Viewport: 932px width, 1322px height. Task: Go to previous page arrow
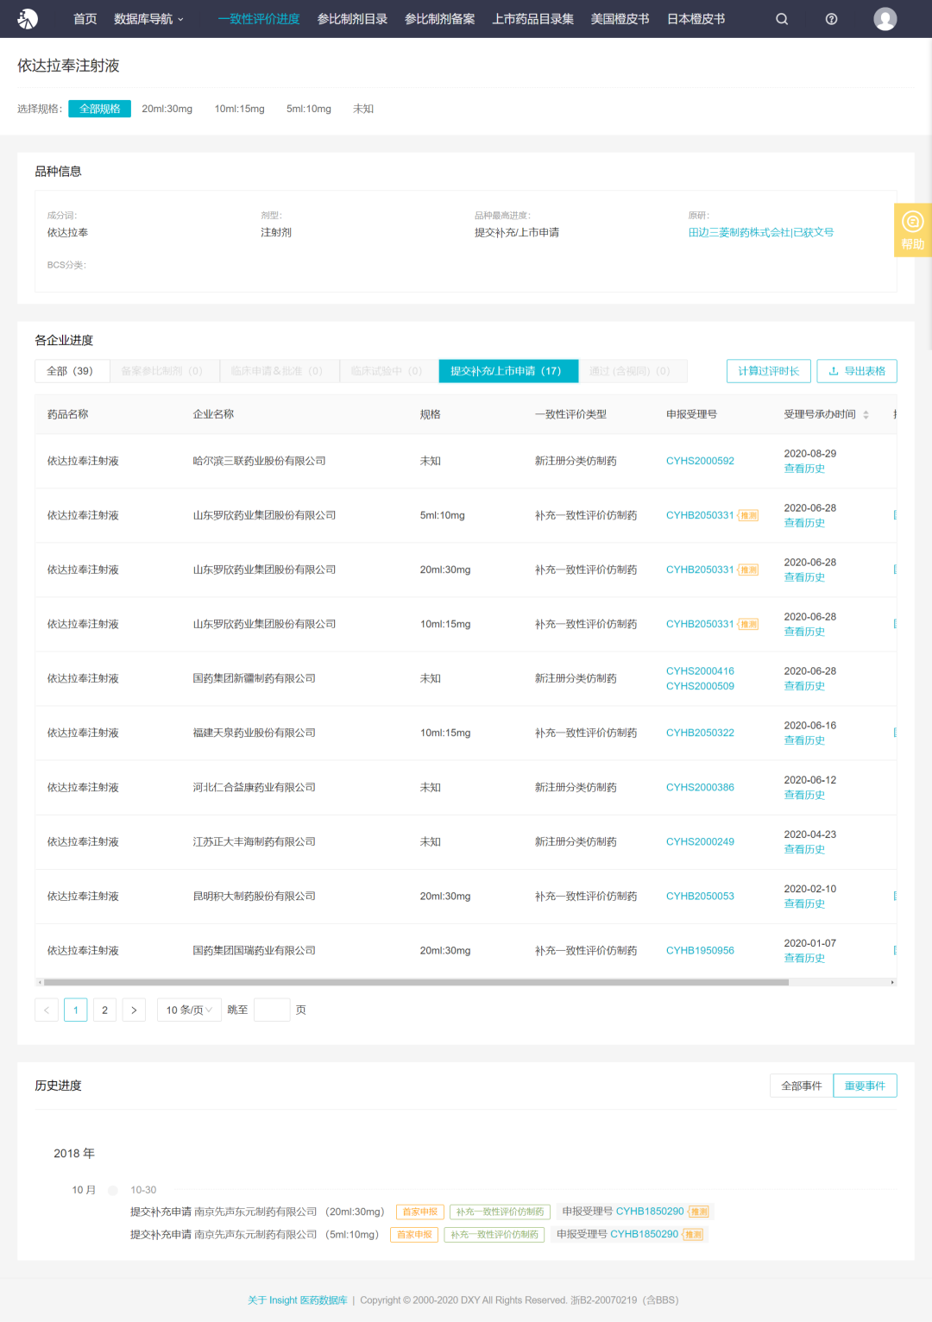click(47, 1010)
